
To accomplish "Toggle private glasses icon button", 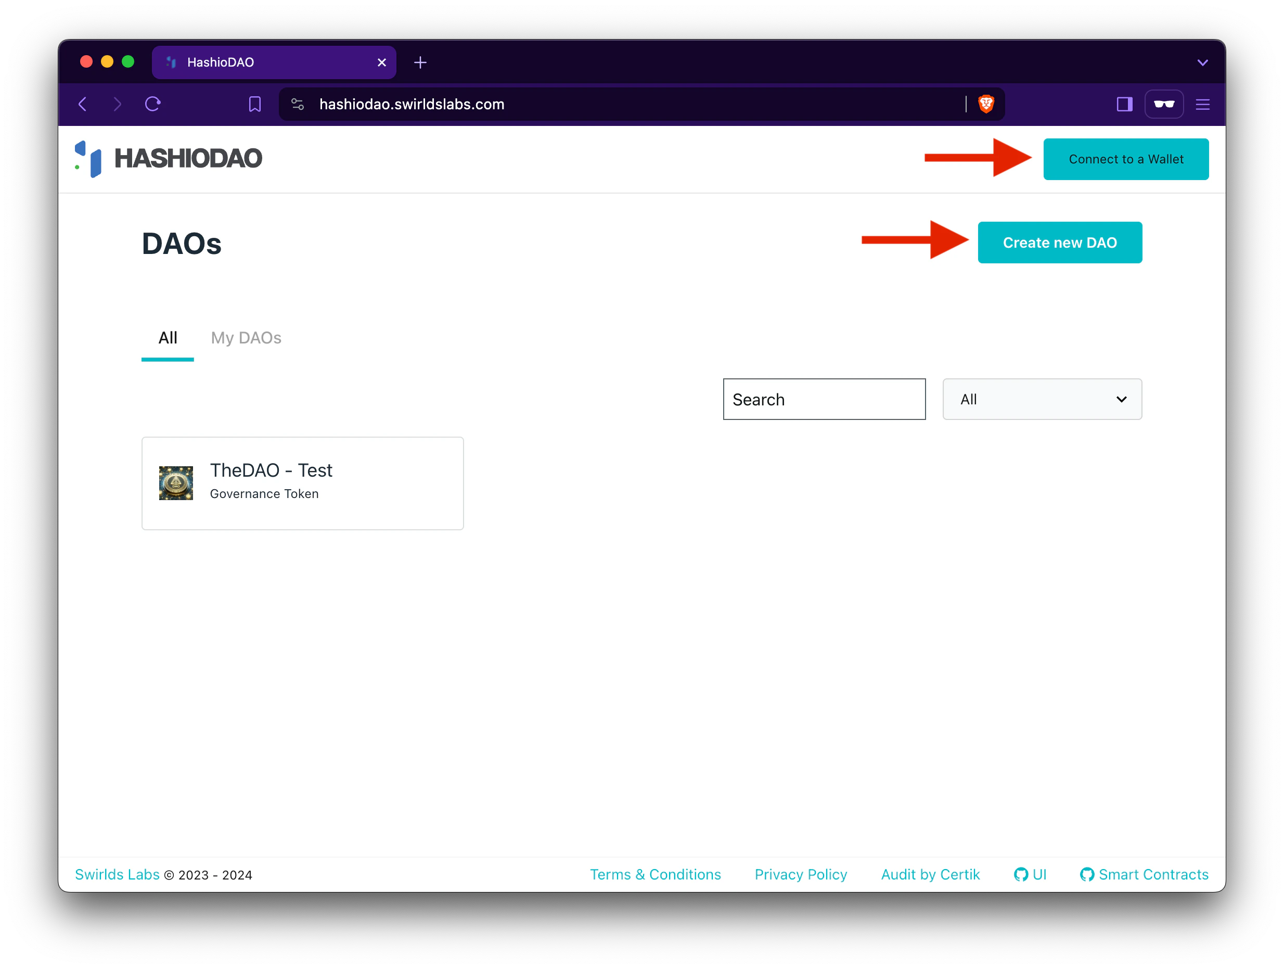I will click(x=1163, y=104).
